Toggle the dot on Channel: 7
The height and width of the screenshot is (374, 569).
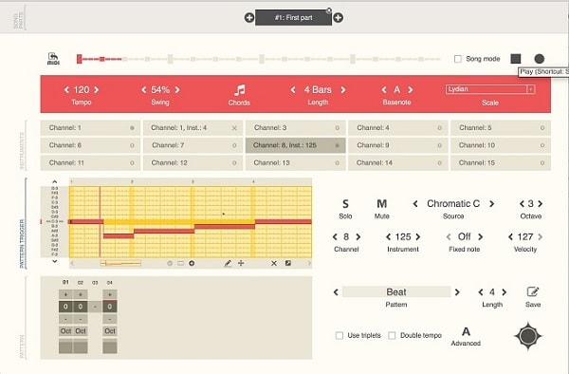(234, 145)
